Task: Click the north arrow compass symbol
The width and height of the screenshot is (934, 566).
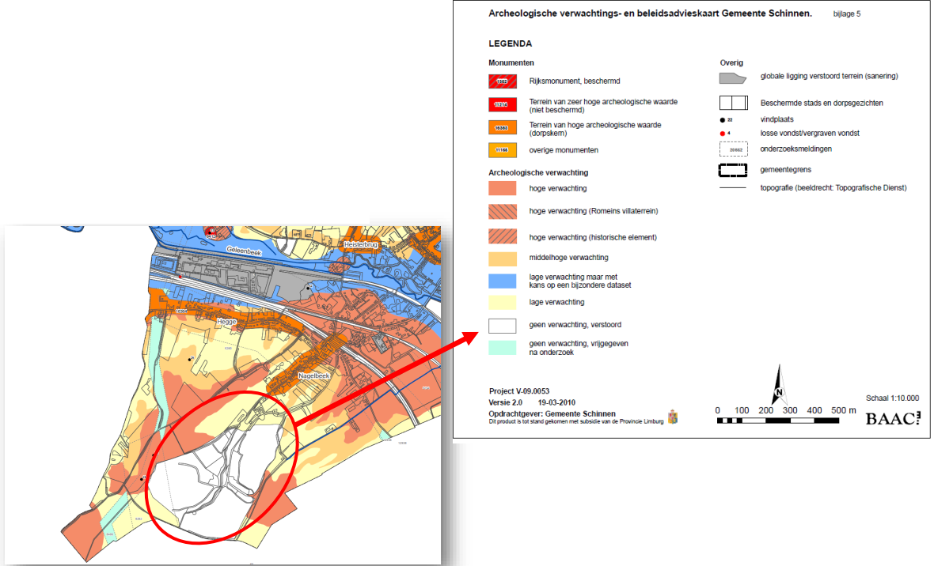Action: pos(779,385)
